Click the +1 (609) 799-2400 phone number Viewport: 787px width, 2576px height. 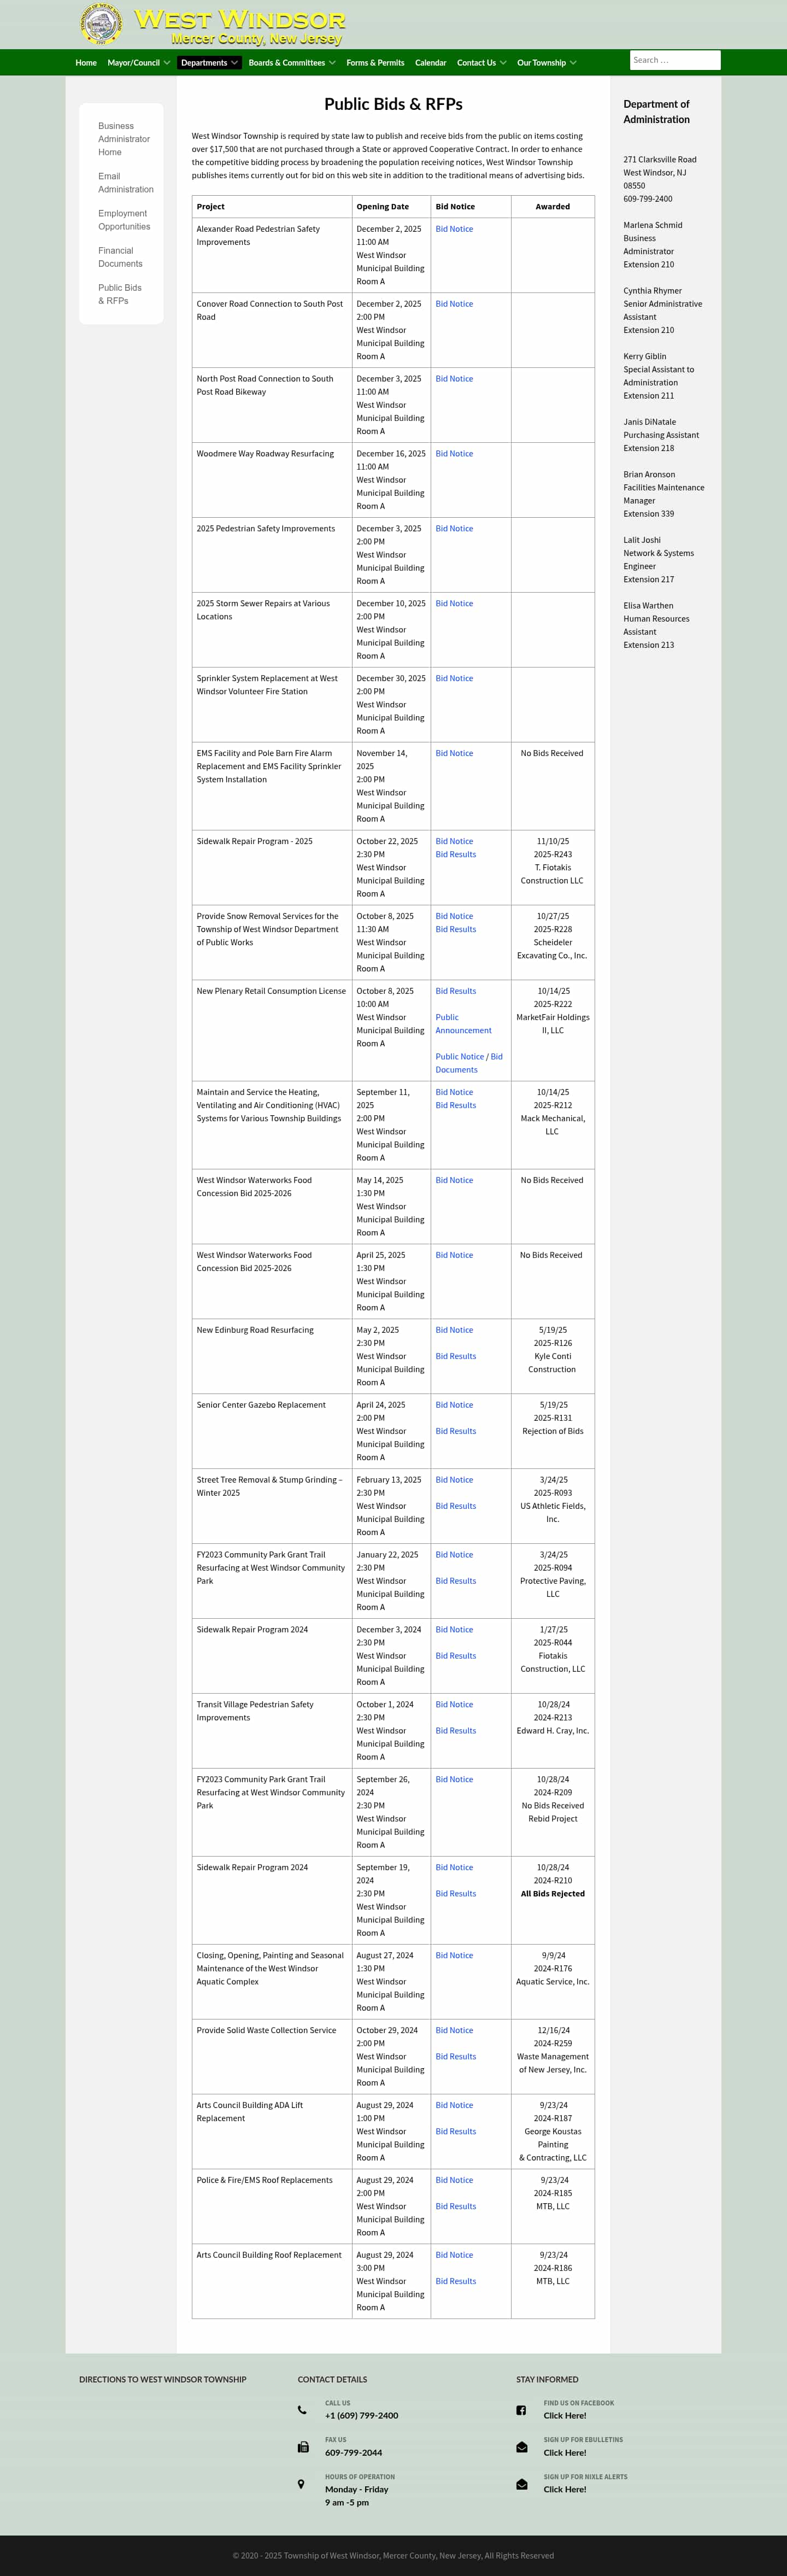pyautogui.click(x=361, y=2416)
